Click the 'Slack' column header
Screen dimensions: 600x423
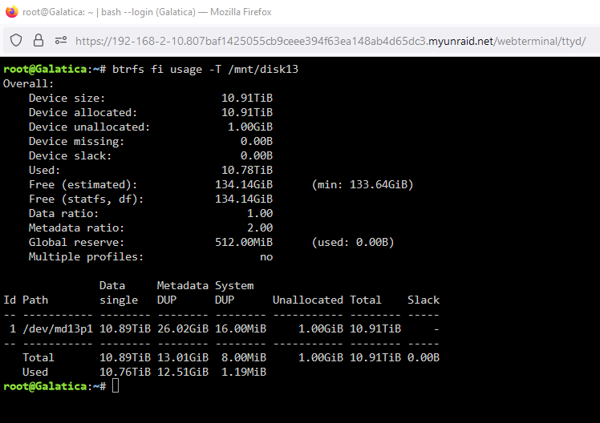pyautogui.click(x=424, y=300)
